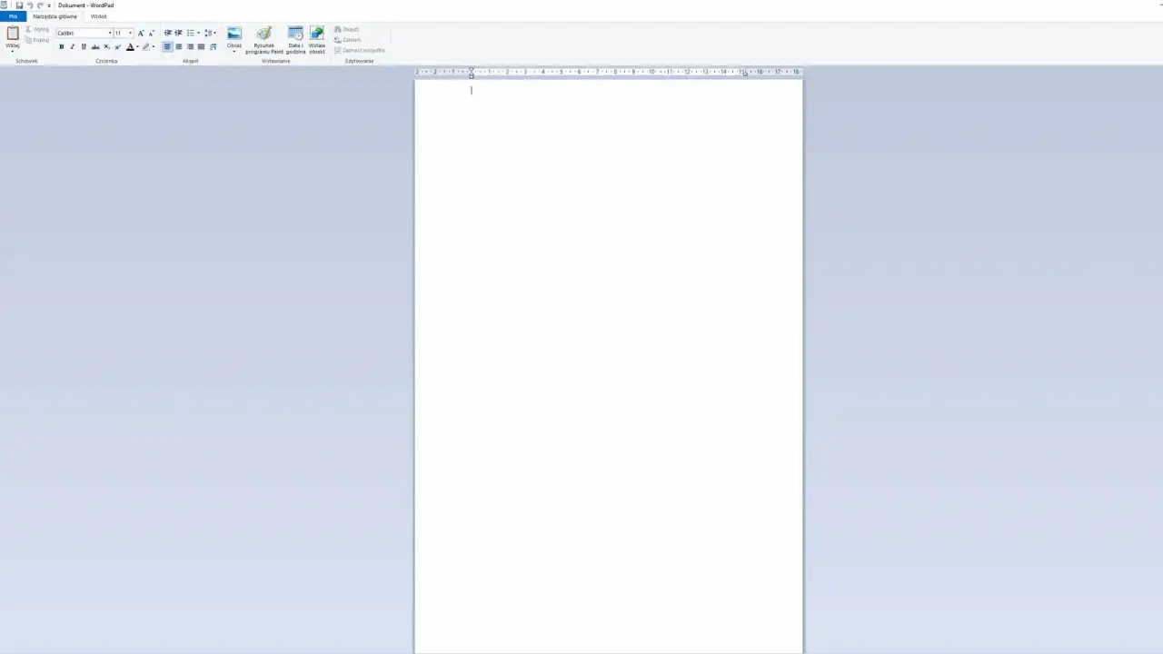Apply the text color A button
Image resolution: width=1163 pixels, height=654 pixels.
click(x=130, y=47)
